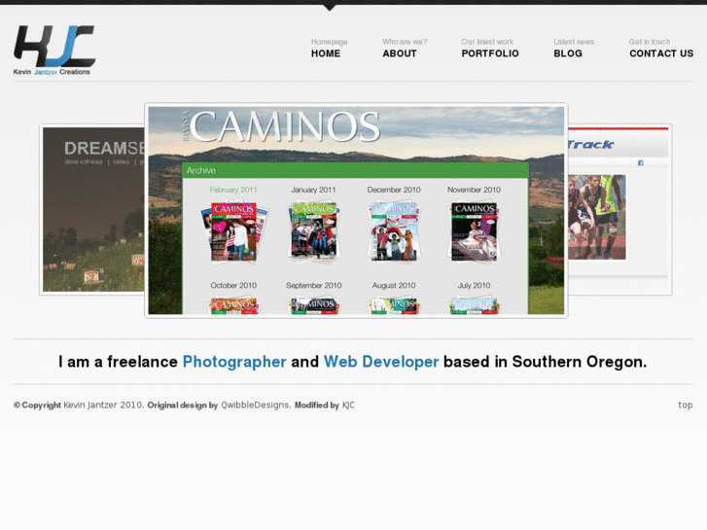This screenshot has width=707, height=530.
Task: Open the Home menu item
Action: point(329,49)
